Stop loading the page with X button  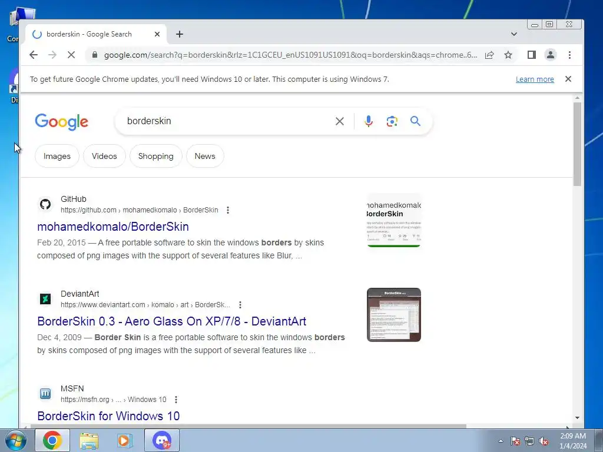tap(71, 55)
